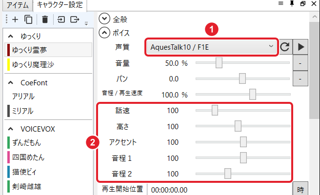The width and height of the screenshot is (320, 195).
Task: Select the キャラクター設定 tab
Action: [x=60, y=5]
